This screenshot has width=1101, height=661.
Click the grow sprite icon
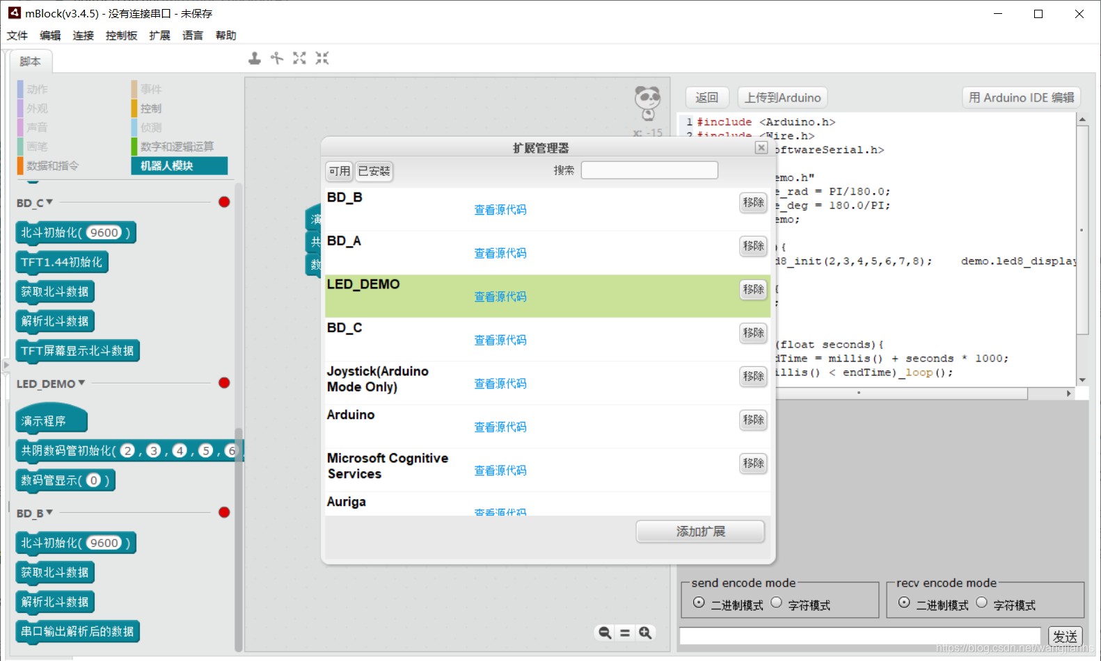299,58
